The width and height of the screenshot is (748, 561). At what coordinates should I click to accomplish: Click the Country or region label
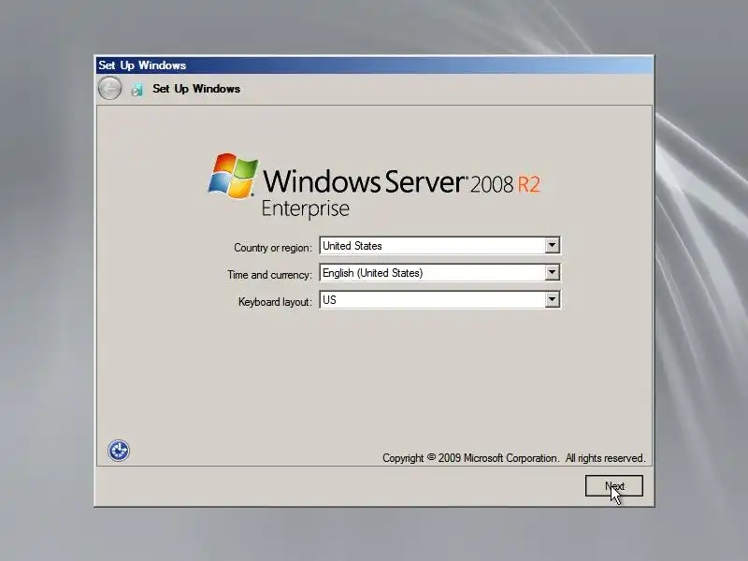[x=272, y=248]
